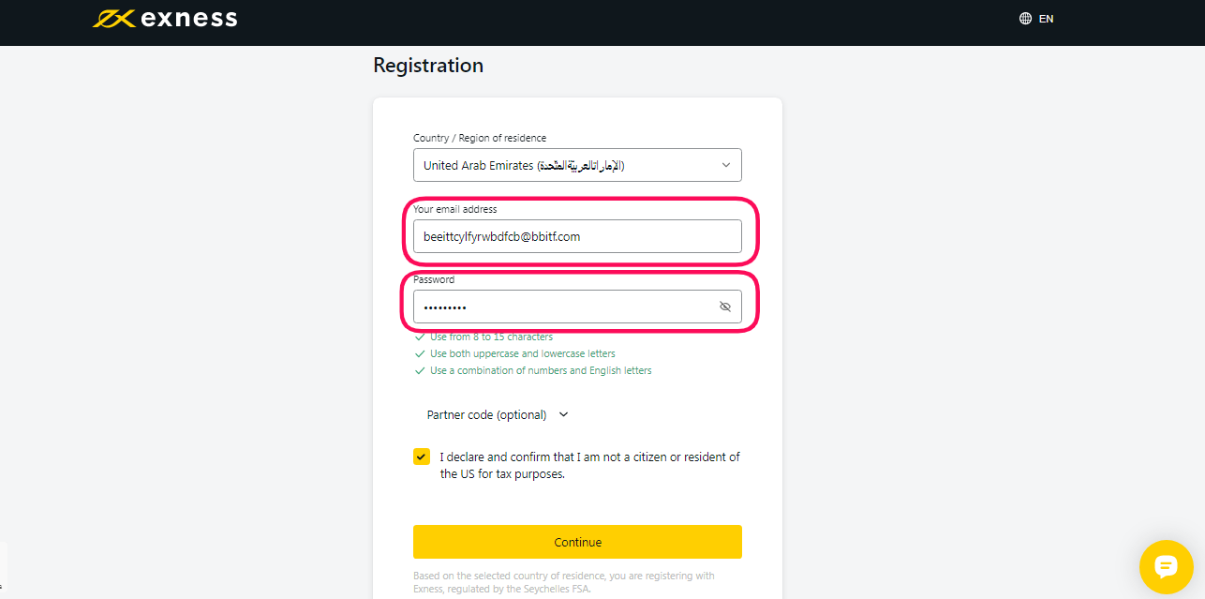Show password using the crossed-eye icon
This screenshot has width=1205, height=599.
click(x=724, y=307)
